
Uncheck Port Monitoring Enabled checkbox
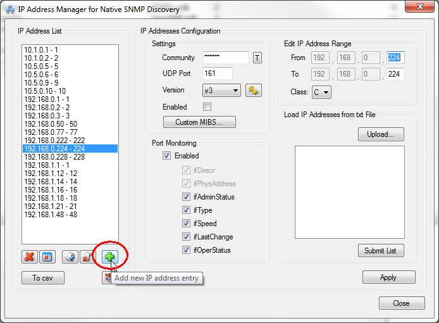tap(167, 156)
